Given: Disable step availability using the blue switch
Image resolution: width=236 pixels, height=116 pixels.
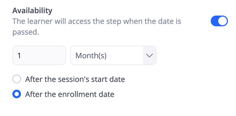Looking at the screenshot, I should (x=219, y=21).
